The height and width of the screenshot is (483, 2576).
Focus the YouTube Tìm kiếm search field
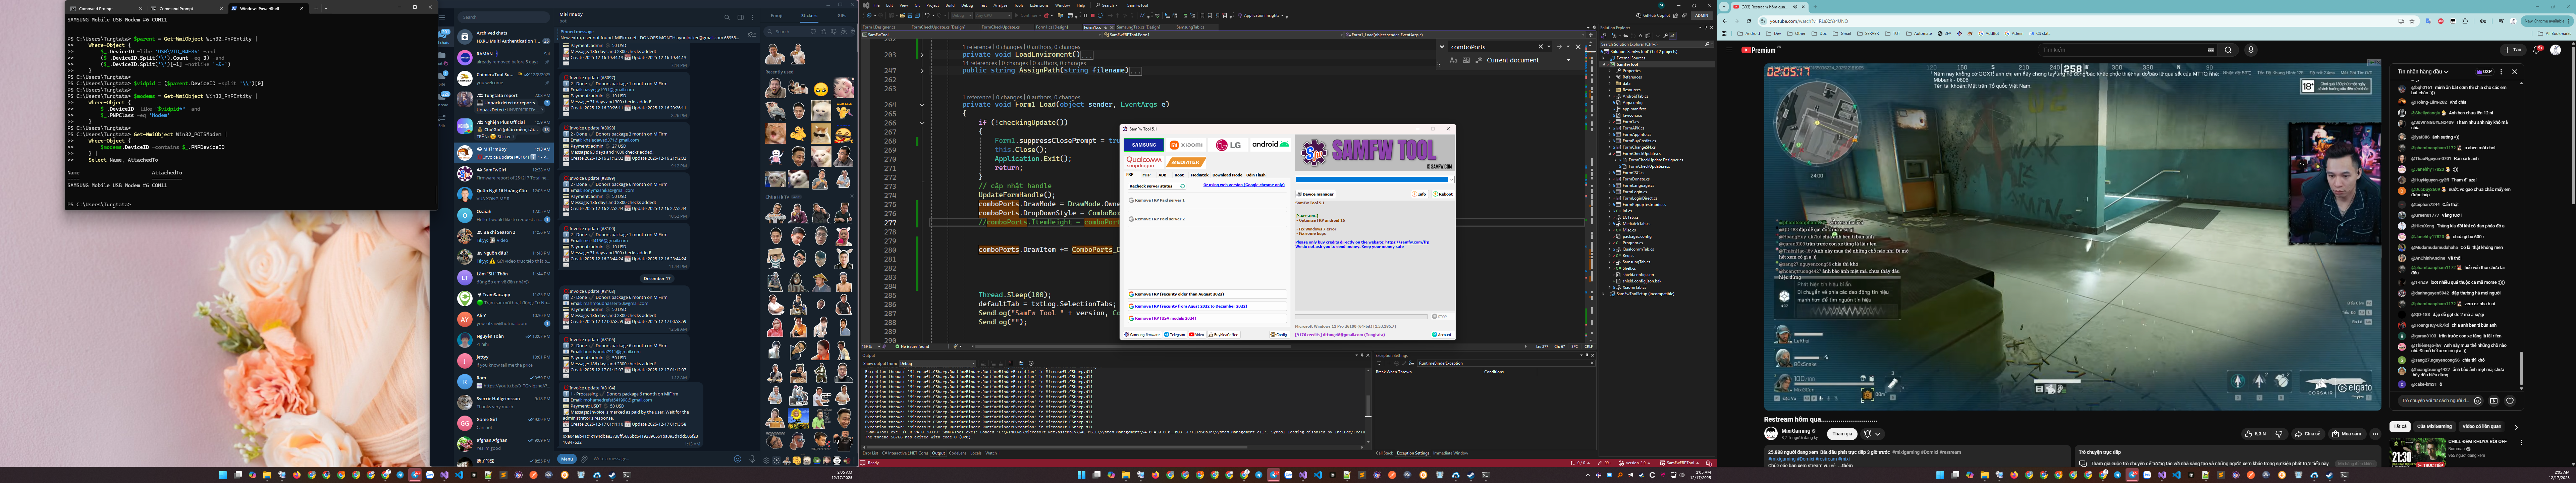2124,50
